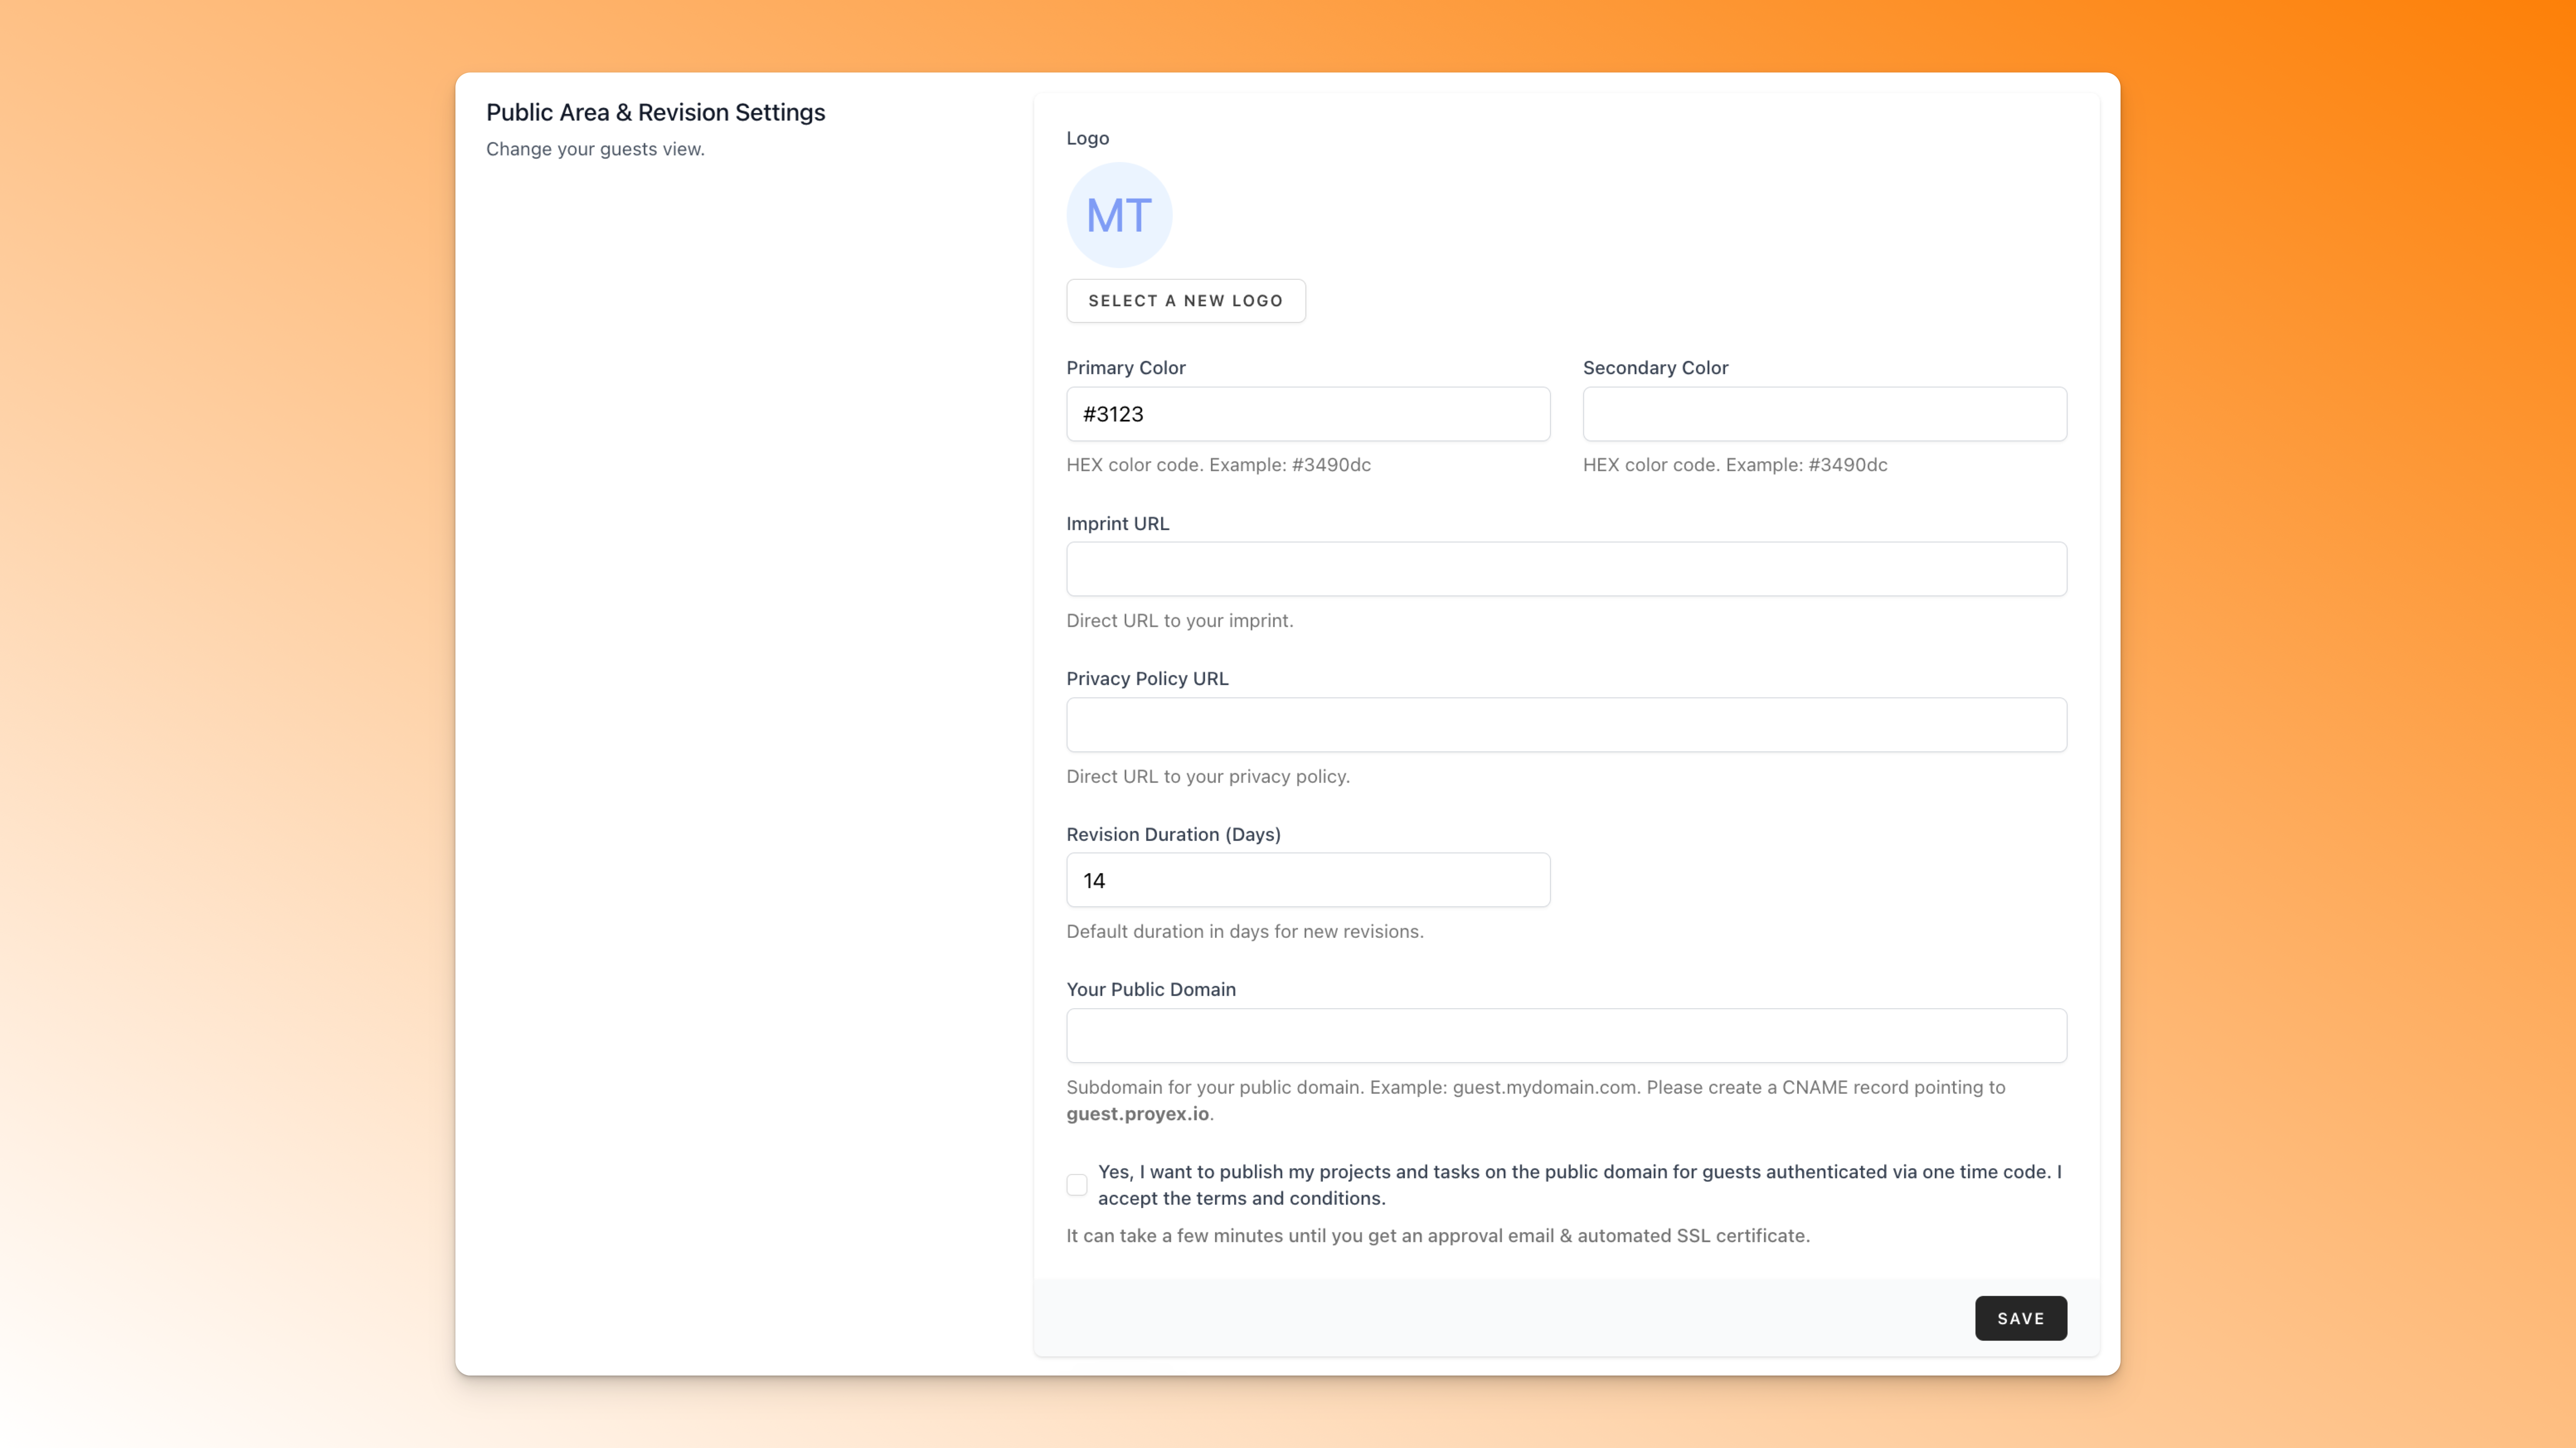This screenshot has height=1448, width=2576.
Task: Click the subdomain CNAME record hint text
Action: point(1536,1101)
